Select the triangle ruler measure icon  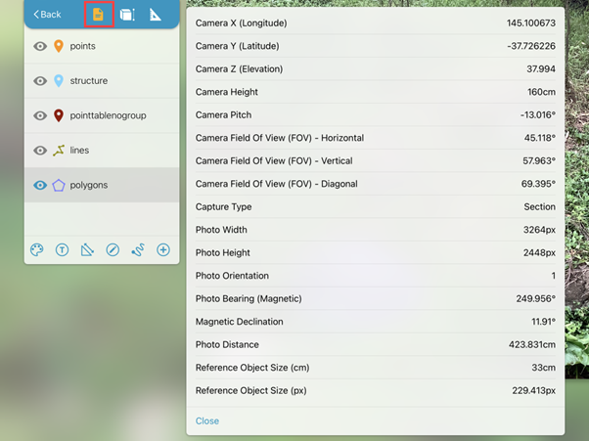[156, 15]
